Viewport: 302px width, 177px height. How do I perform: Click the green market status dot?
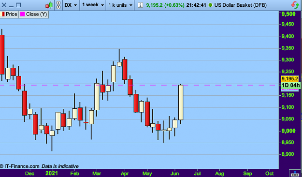point(210,5)
